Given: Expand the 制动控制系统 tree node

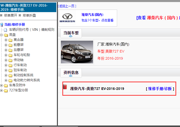Looking at the screenshot, I should tap(6, 75).
